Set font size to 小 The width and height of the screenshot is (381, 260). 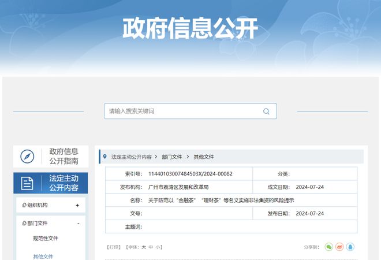(x=158, y=247)
